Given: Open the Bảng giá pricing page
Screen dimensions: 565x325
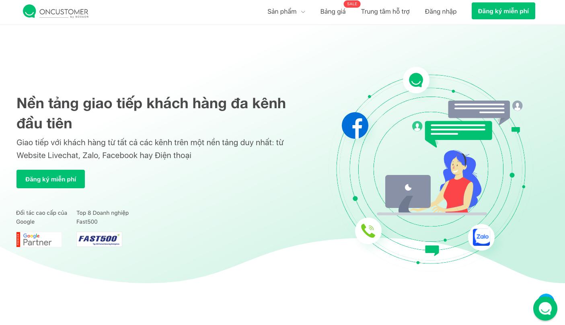Looking at the screenshot, I should pos(333,11).
